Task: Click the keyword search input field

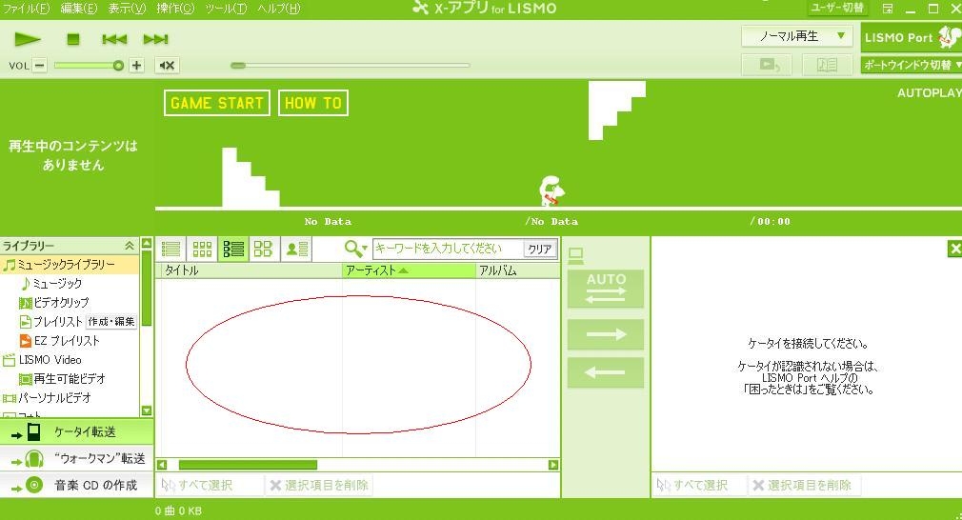Action: point(448,249)
